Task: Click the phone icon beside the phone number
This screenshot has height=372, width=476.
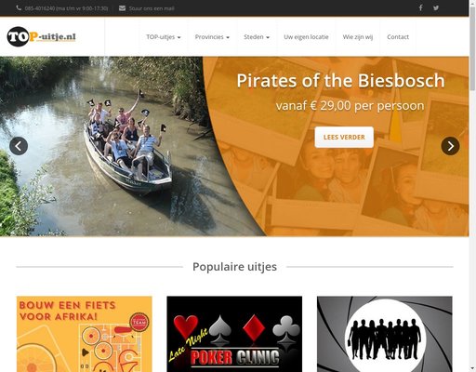Action: tap(19, 8)
